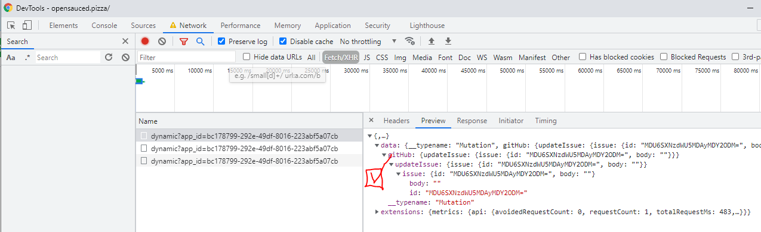Screen dimensions: 761x232
Task: Open network conditions wifi-gear icon
Action: tap(410, 41)
